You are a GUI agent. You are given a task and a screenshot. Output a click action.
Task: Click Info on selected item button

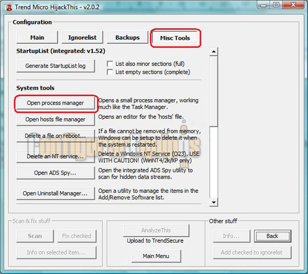pos(56,252)
